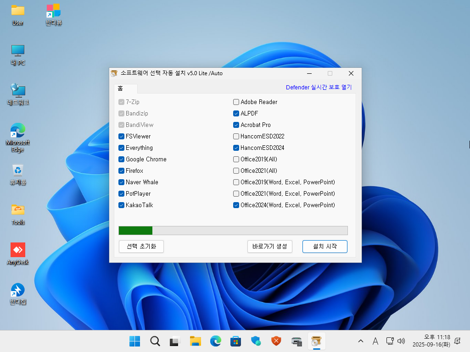Disable HancomESD2024 checkbox
470x352 pixels.
236,148
